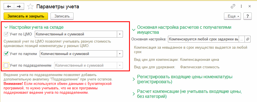
Task: Open Учет по партиям dropdown arrow
Action: [x=120, y=54]
